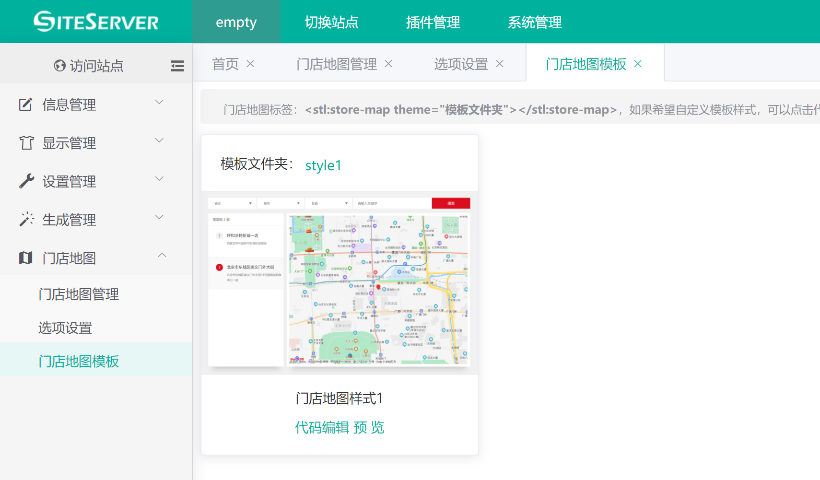Viewport: 820px width, 480px height.
Task: Click the 预览 link
Action: pos(369,427)
